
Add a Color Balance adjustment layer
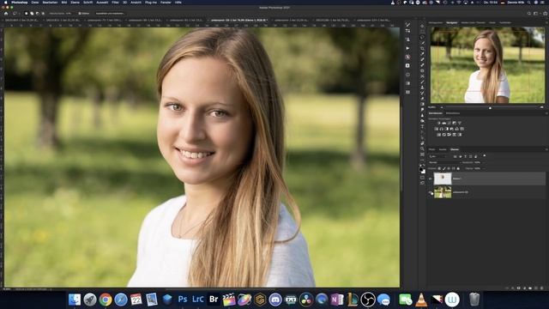441,129
